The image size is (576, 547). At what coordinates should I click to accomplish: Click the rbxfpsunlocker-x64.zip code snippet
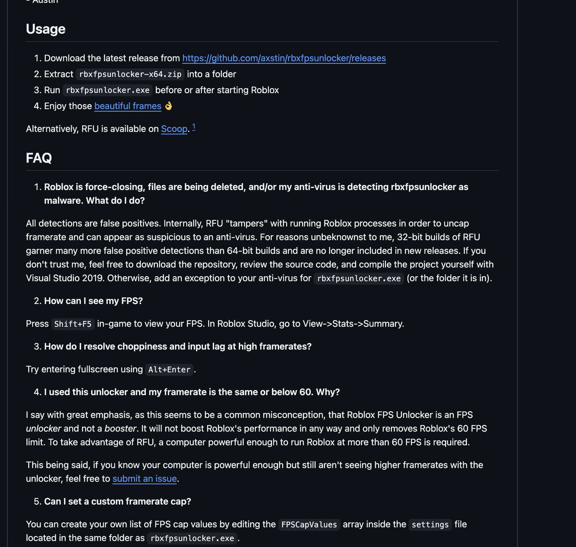point(130,74)
